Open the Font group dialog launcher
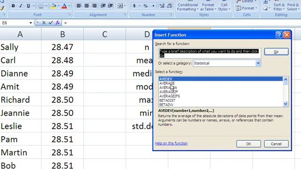 (x=70, y=15)
